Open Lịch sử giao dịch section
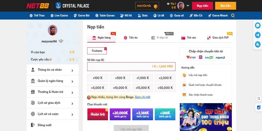Screen dimensions: 262x131 [53, 103]
